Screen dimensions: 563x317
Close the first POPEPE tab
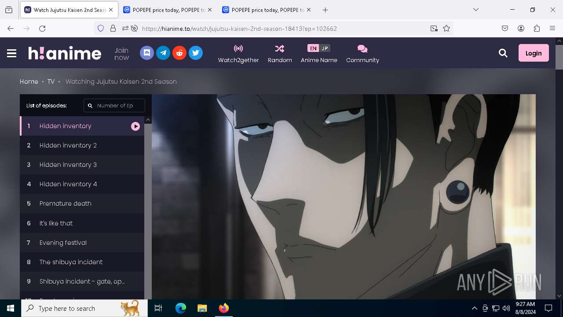tap(209, 10)
